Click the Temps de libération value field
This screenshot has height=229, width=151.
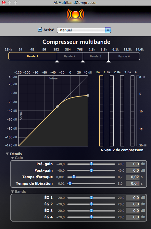point(133,183)
